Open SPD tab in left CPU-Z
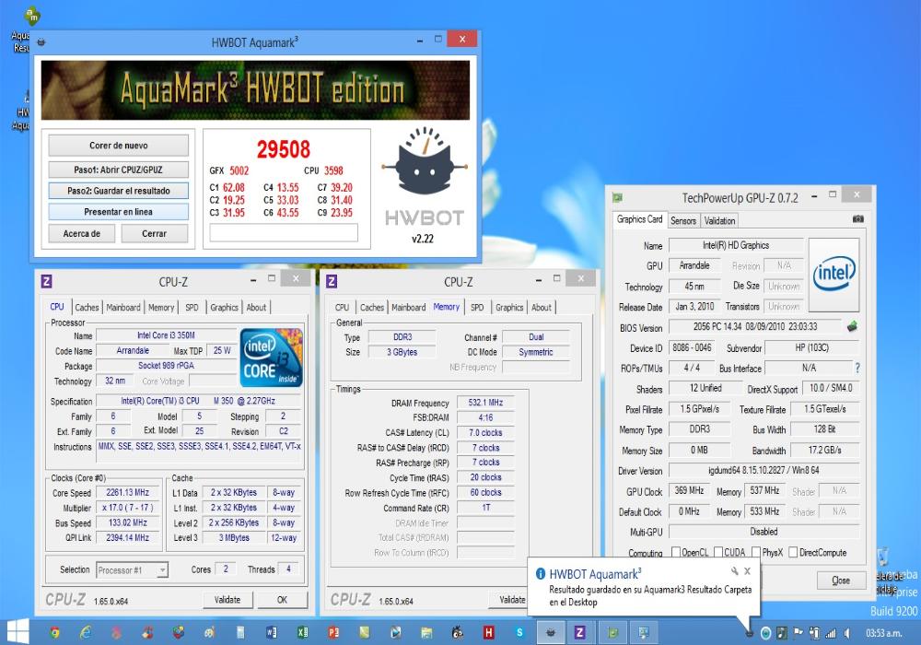The width and height of the screenshot is (921, 645). [x=192, y=307]
